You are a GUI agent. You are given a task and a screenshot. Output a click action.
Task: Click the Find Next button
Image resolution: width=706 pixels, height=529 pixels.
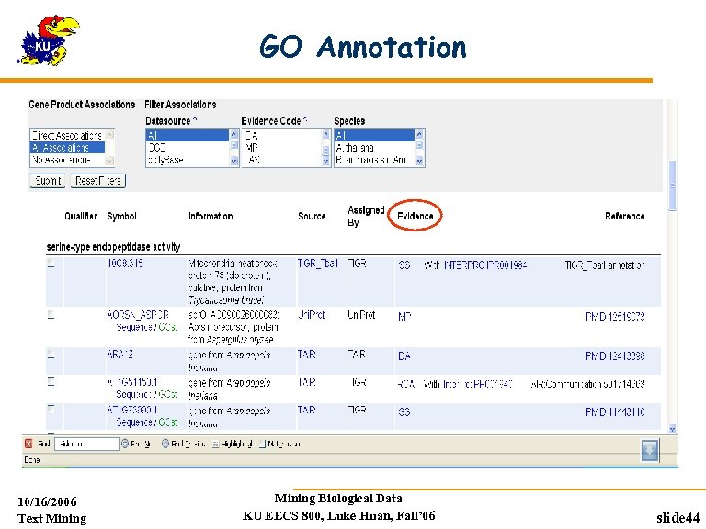point(135,444)
